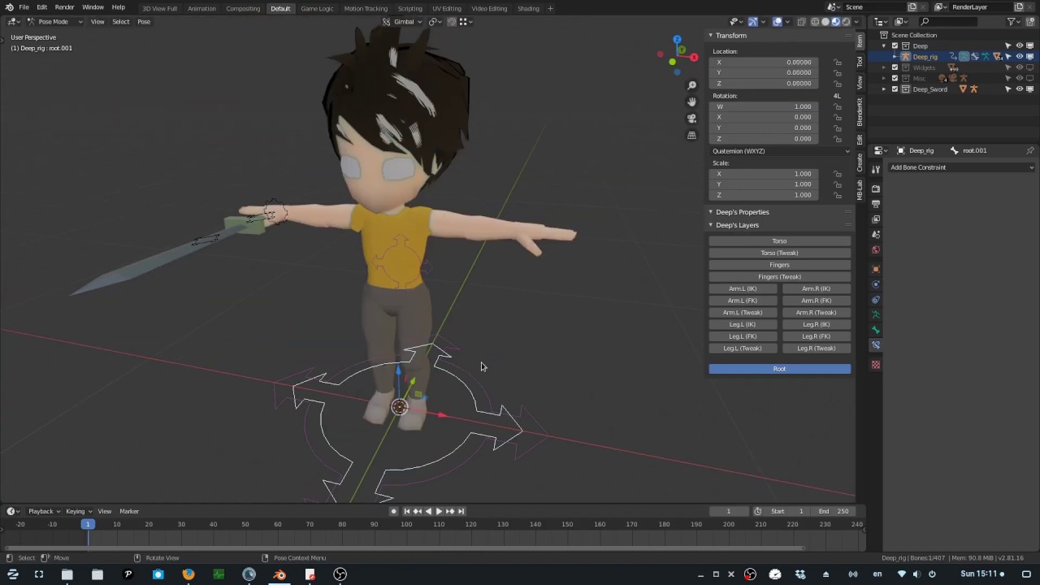Hide the Deep_Sword collection via eye icon
The width and height of the screenshot is (1040, 585).
(x=1020, y=89)
